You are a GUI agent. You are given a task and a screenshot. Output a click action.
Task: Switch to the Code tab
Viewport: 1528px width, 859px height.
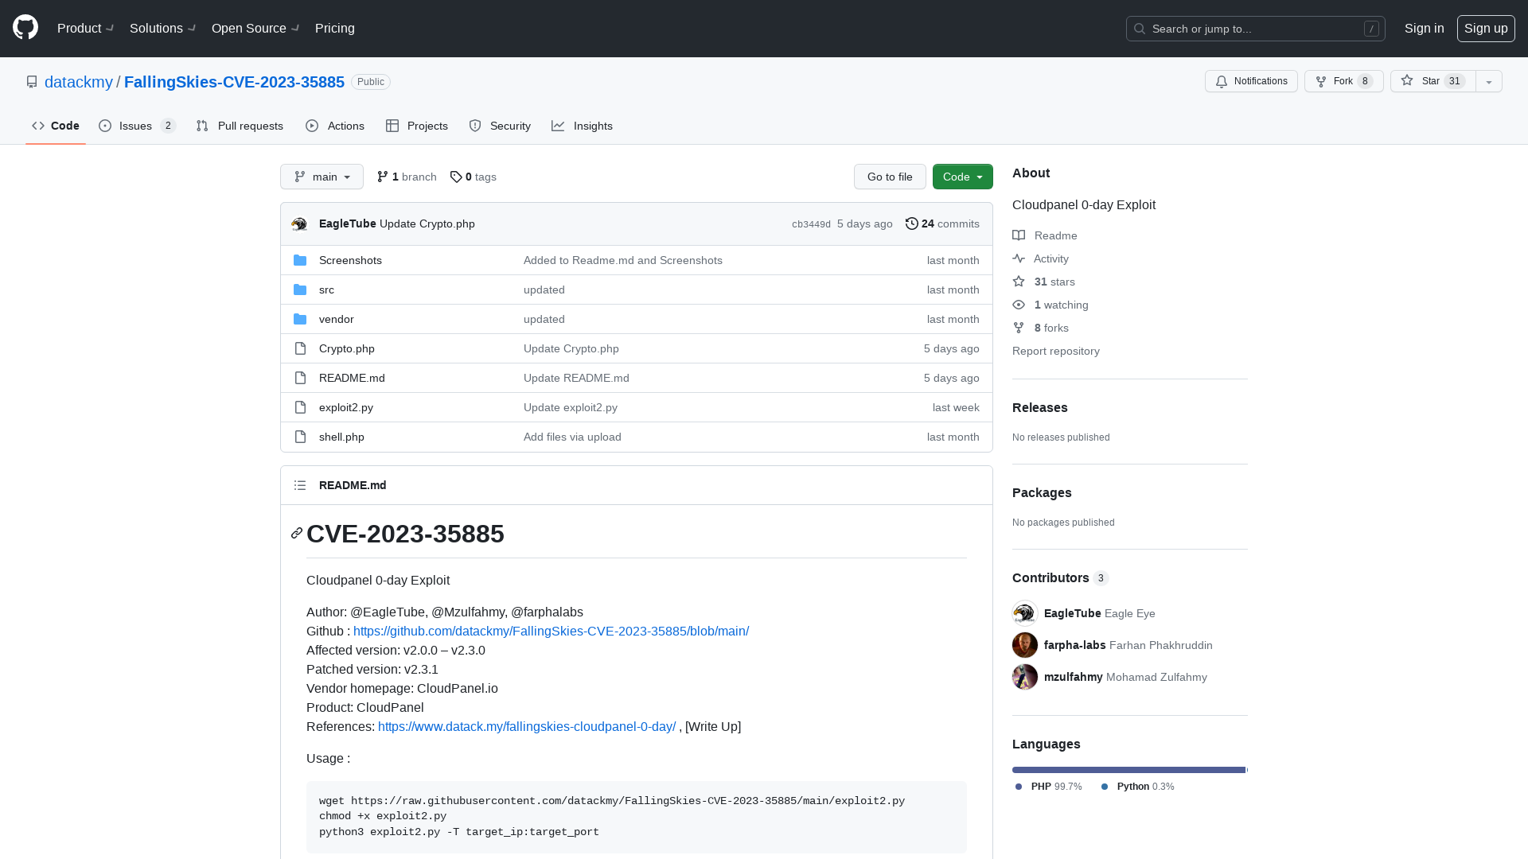(x=56, y=126)
